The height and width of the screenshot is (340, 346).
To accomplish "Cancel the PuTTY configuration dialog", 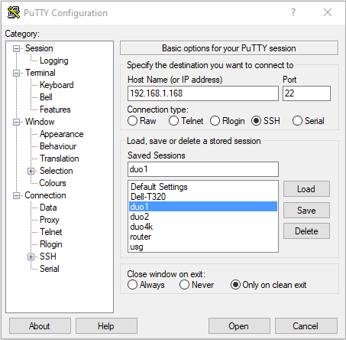I will (x=306, y=326).
